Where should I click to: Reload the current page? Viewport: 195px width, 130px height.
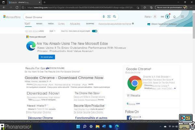click(x=17, y=7)
